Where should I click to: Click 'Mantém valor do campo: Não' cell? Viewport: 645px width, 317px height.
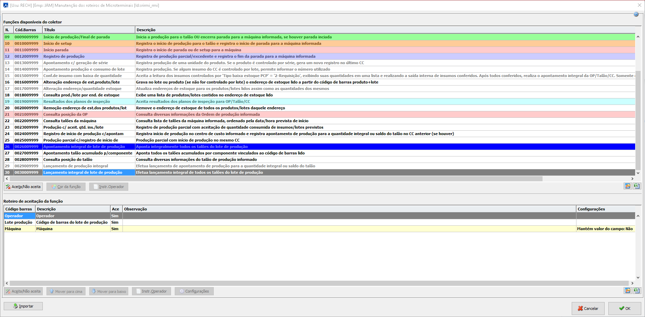606,229
